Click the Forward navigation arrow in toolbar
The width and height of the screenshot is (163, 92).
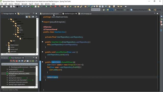pyautogui.click(x=126, y=6)
